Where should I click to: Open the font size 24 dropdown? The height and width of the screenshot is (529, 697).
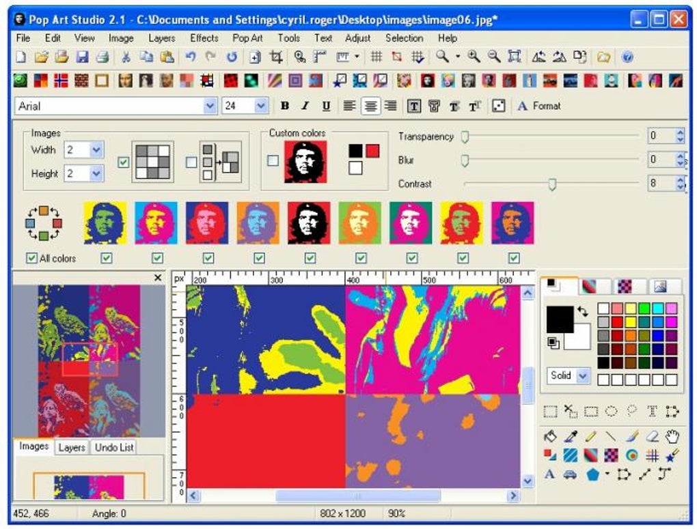261,106
